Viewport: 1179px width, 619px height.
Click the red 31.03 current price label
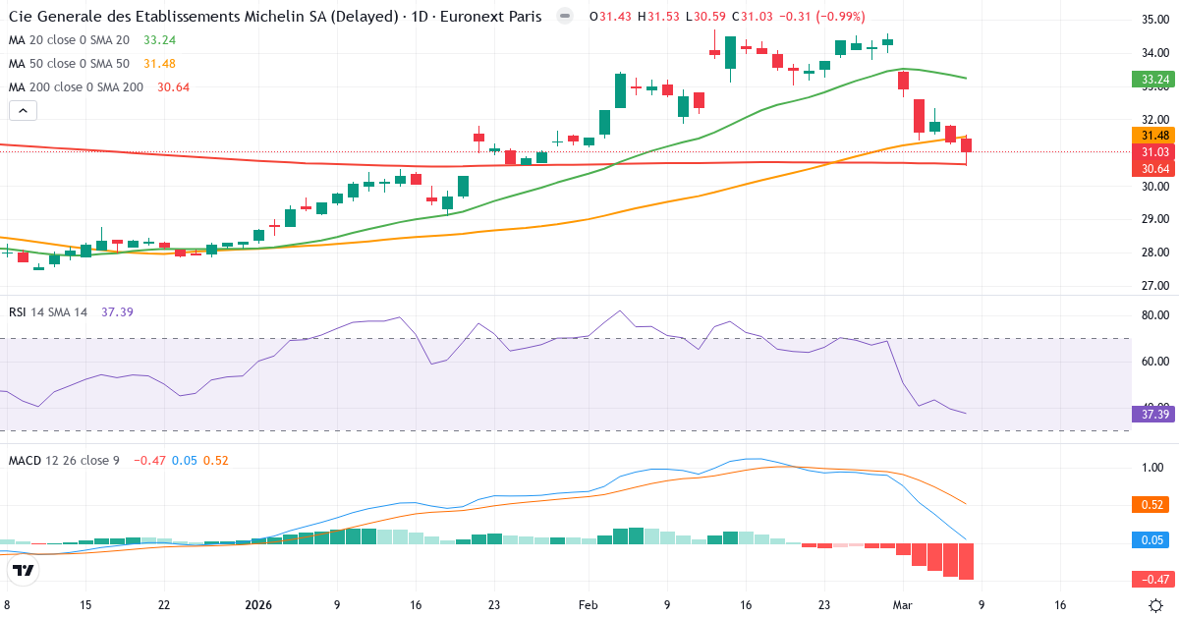coord(1154,152)
